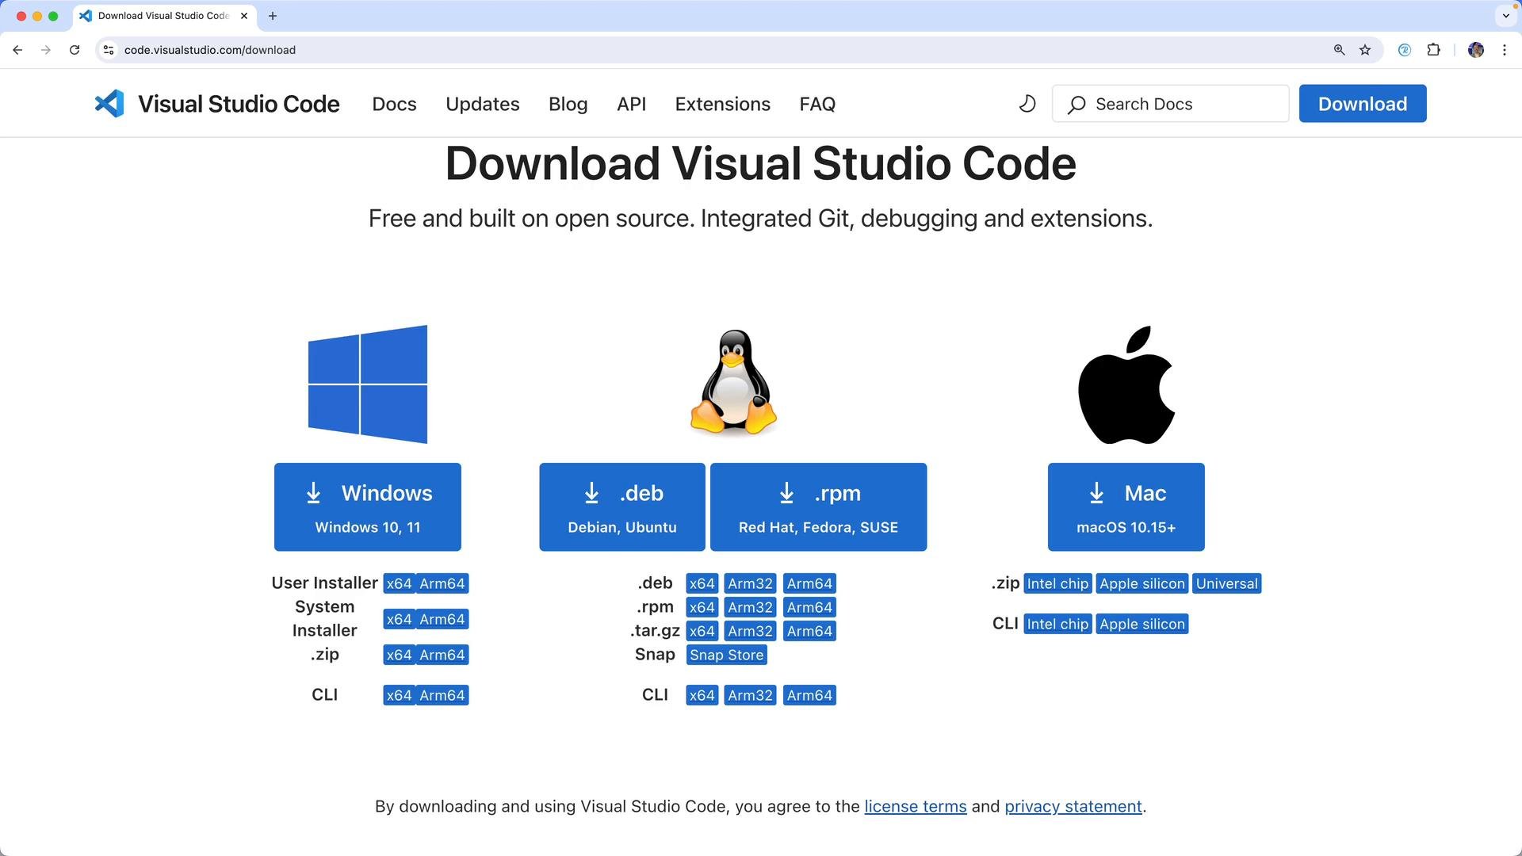1522x856 pixels.
Task: Click the blue circular extension icon in toolbar
Action: (1405, 50)
